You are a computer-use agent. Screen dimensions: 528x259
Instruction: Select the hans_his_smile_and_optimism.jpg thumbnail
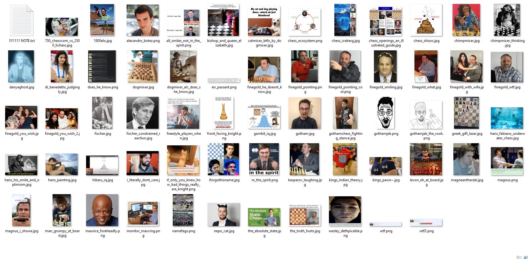click(x=21, y=165)
